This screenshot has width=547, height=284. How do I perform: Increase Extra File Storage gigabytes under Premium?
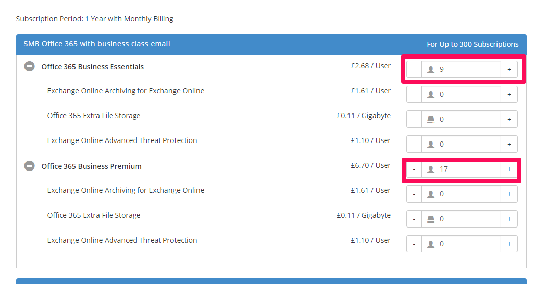tap(509, 219)
